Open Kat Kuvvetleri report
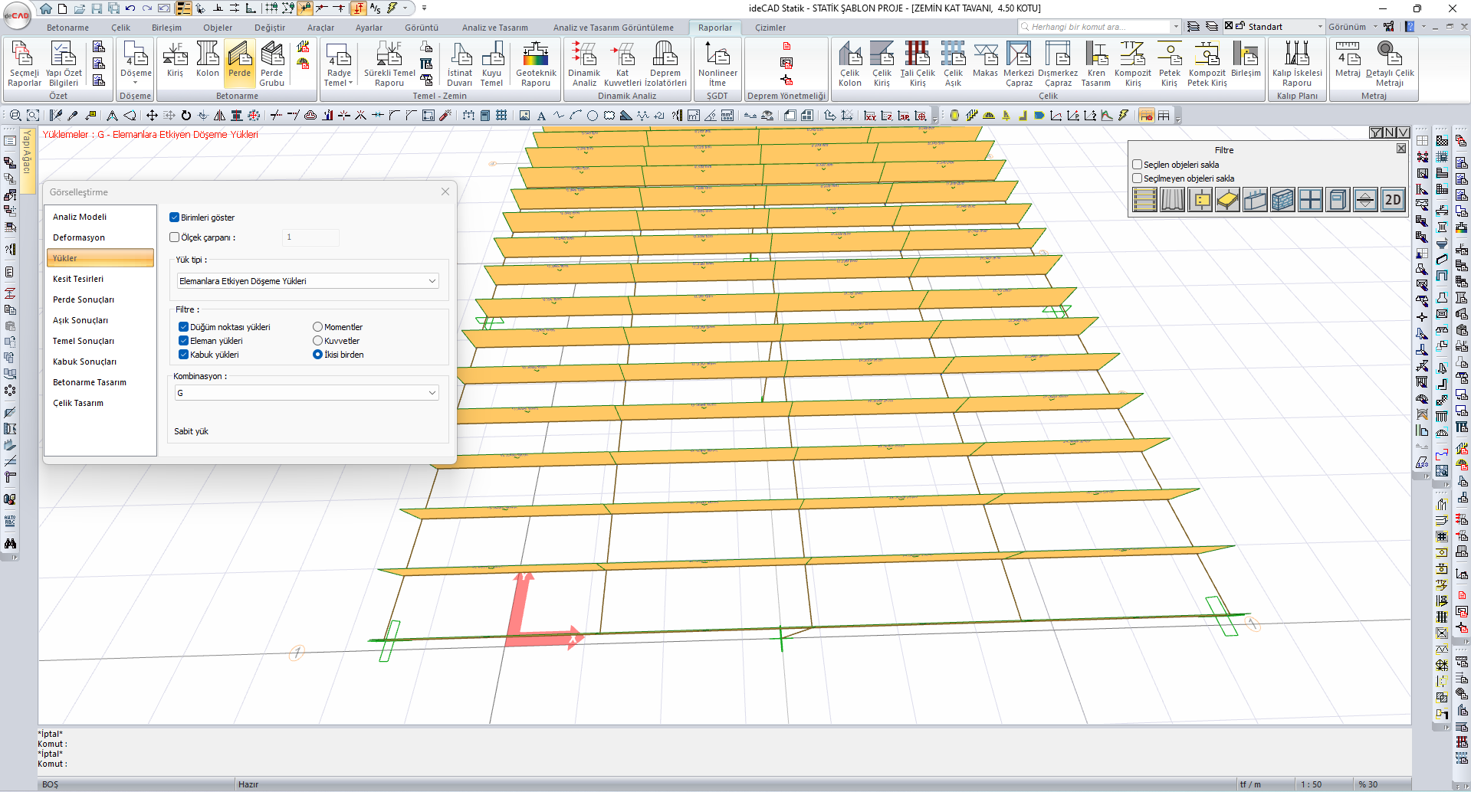The height and width of the screenshot is (792, 1471). pos(622,64)
